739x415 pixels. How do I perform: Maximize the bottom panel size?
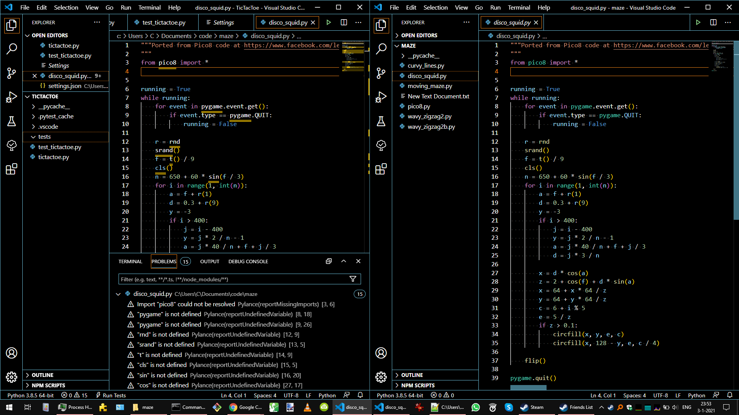coord(344,261)
